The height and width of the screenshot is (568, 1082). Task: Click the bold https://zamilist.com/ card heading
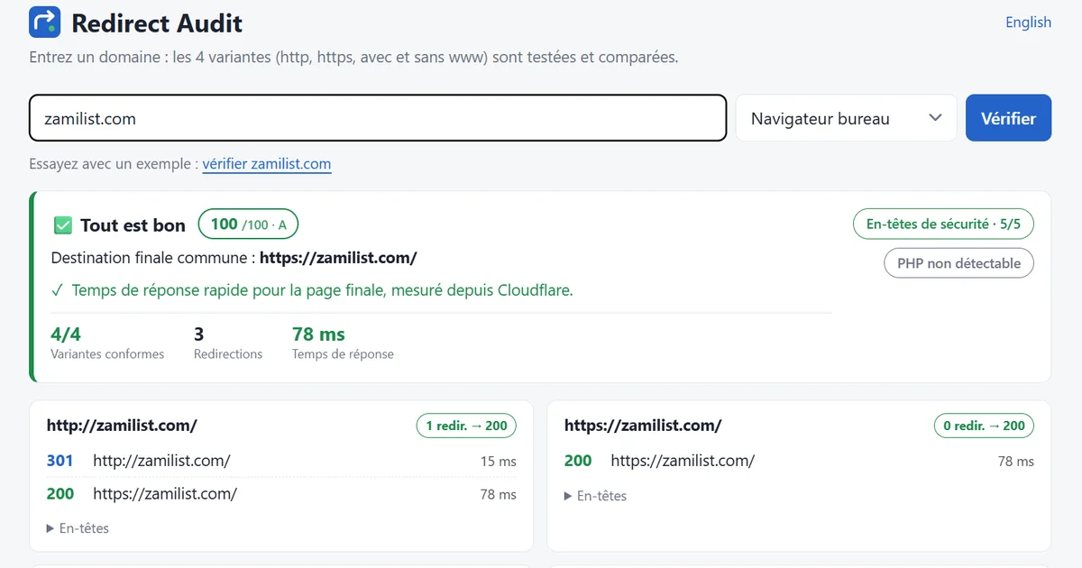pos(643,426)
